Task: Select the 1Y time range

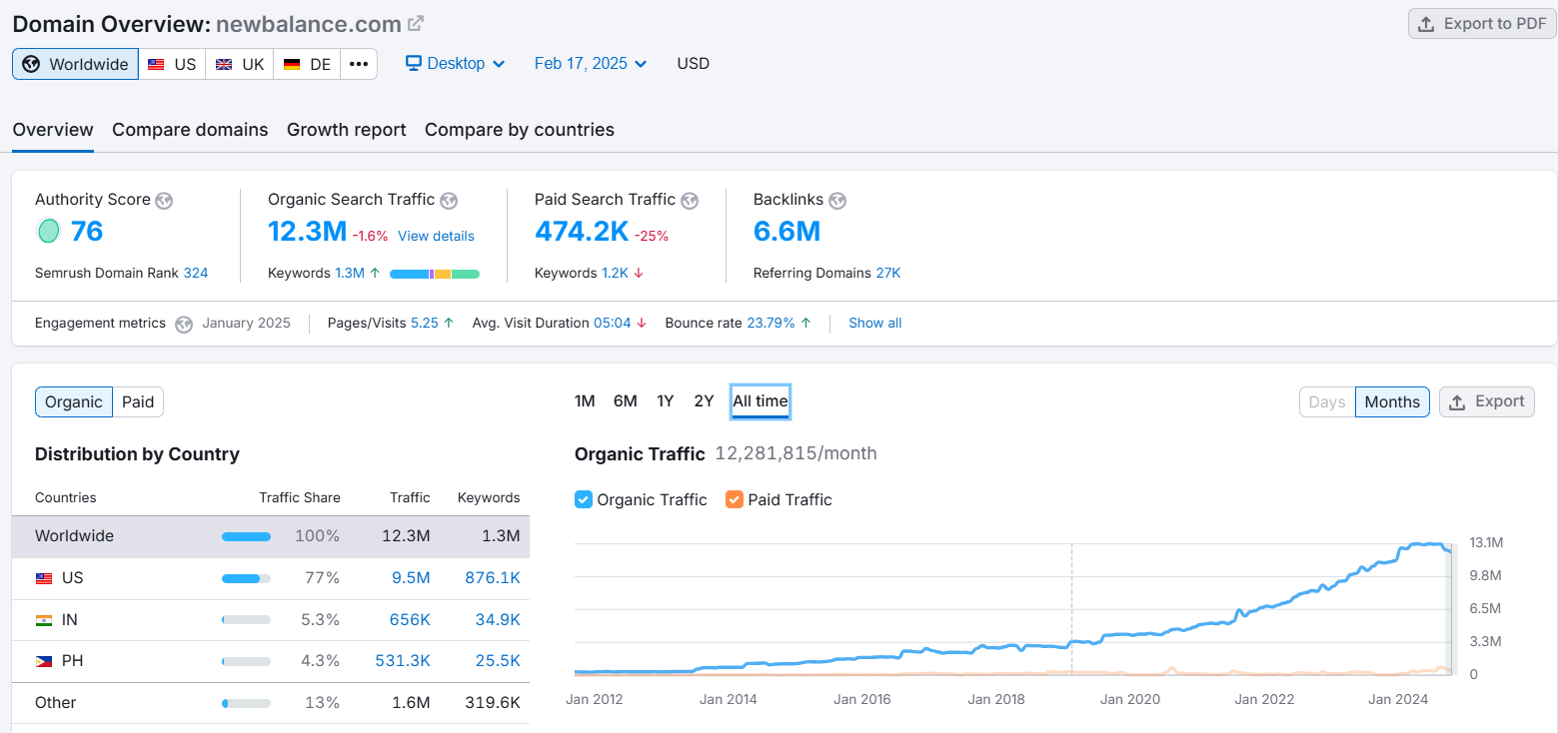Action: point(665,401)
